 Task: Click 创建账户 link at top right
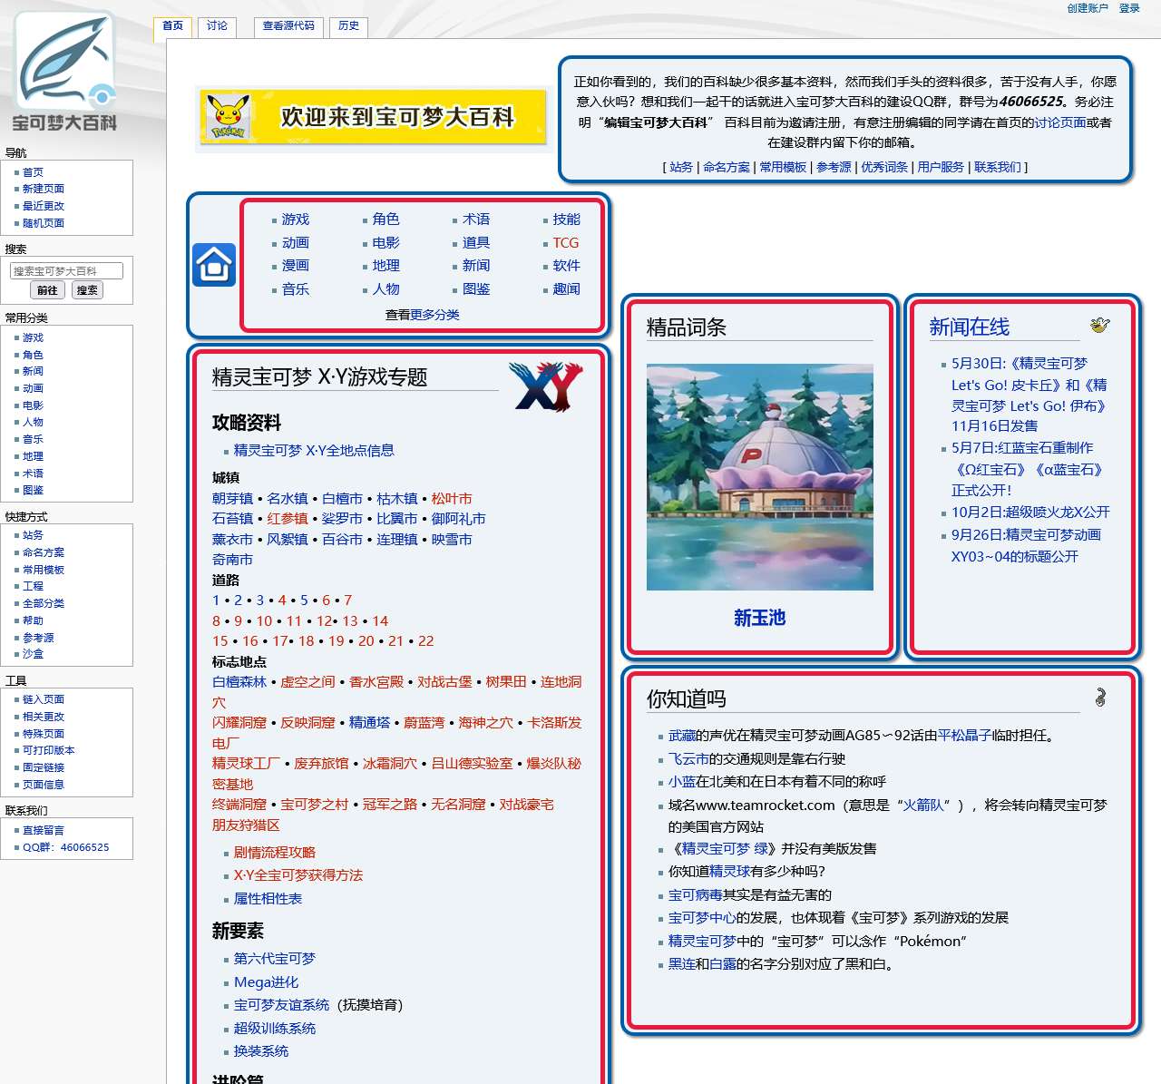(x=1088, y=8)
